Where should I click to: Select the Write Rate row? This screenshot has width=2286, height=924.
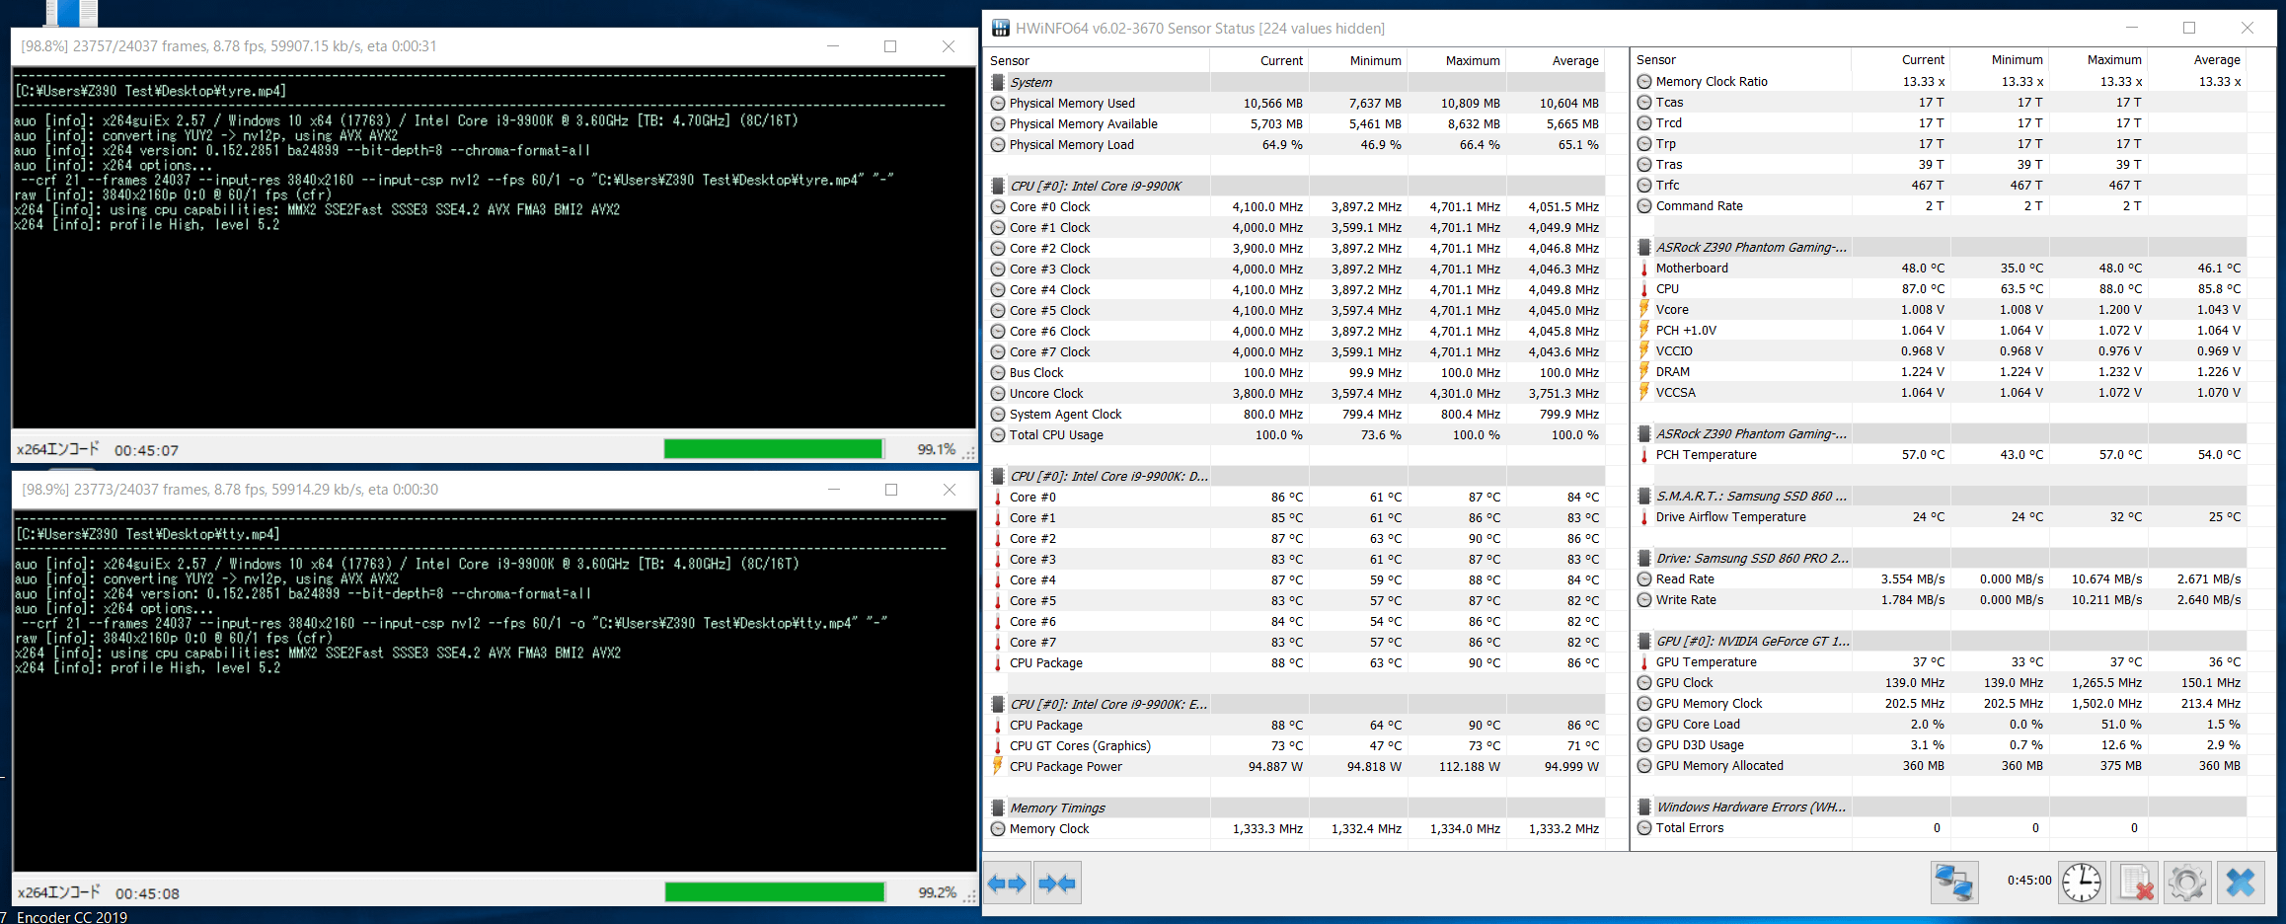1940,599
